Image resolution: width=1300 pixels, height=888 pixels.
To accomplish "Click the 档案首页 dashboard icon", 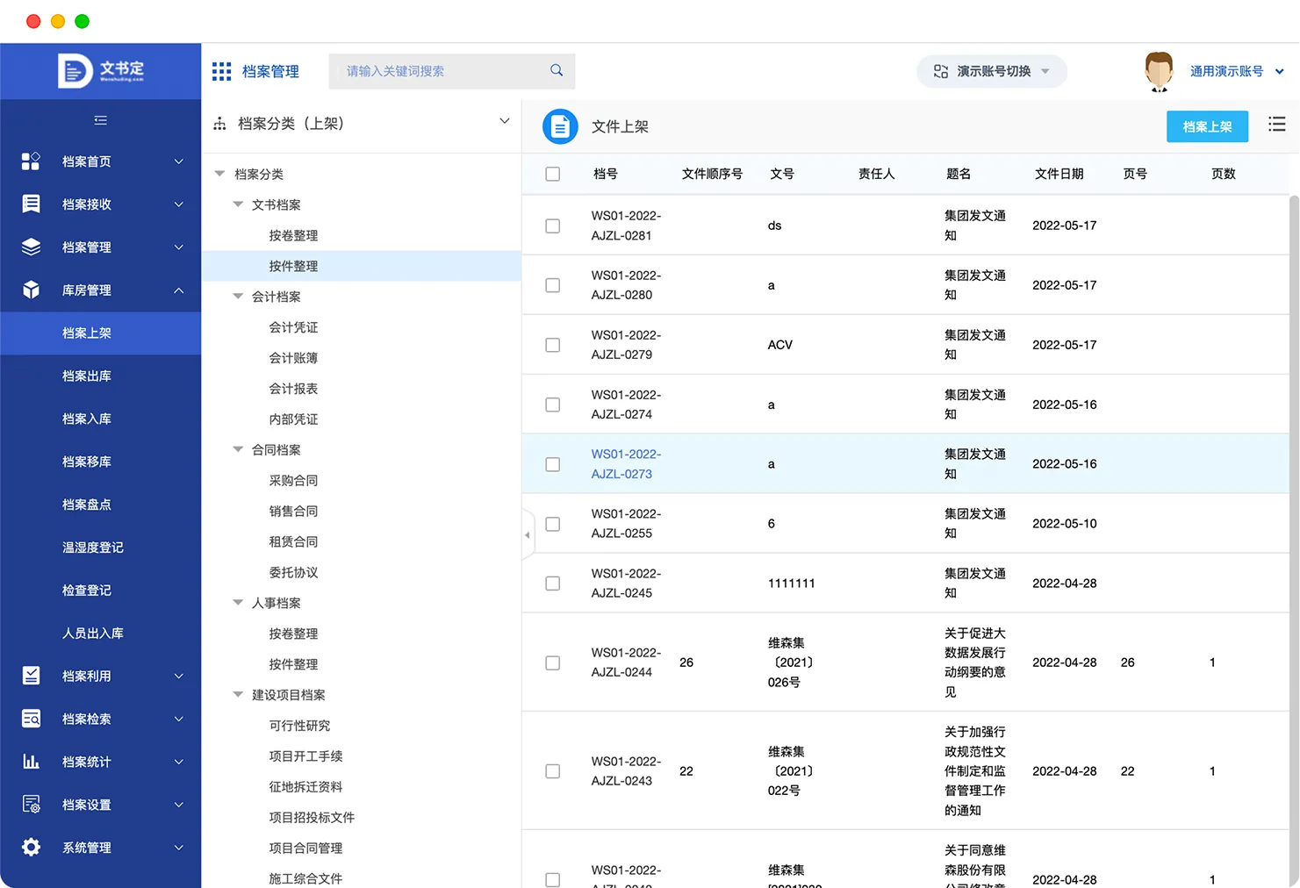I will (31, 161).
